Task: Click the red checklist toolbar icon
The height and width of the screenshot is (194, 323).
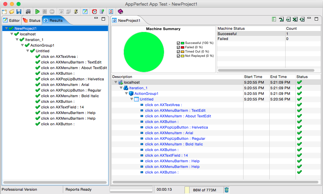Action: pyautogui.click(x=111, y=12)
